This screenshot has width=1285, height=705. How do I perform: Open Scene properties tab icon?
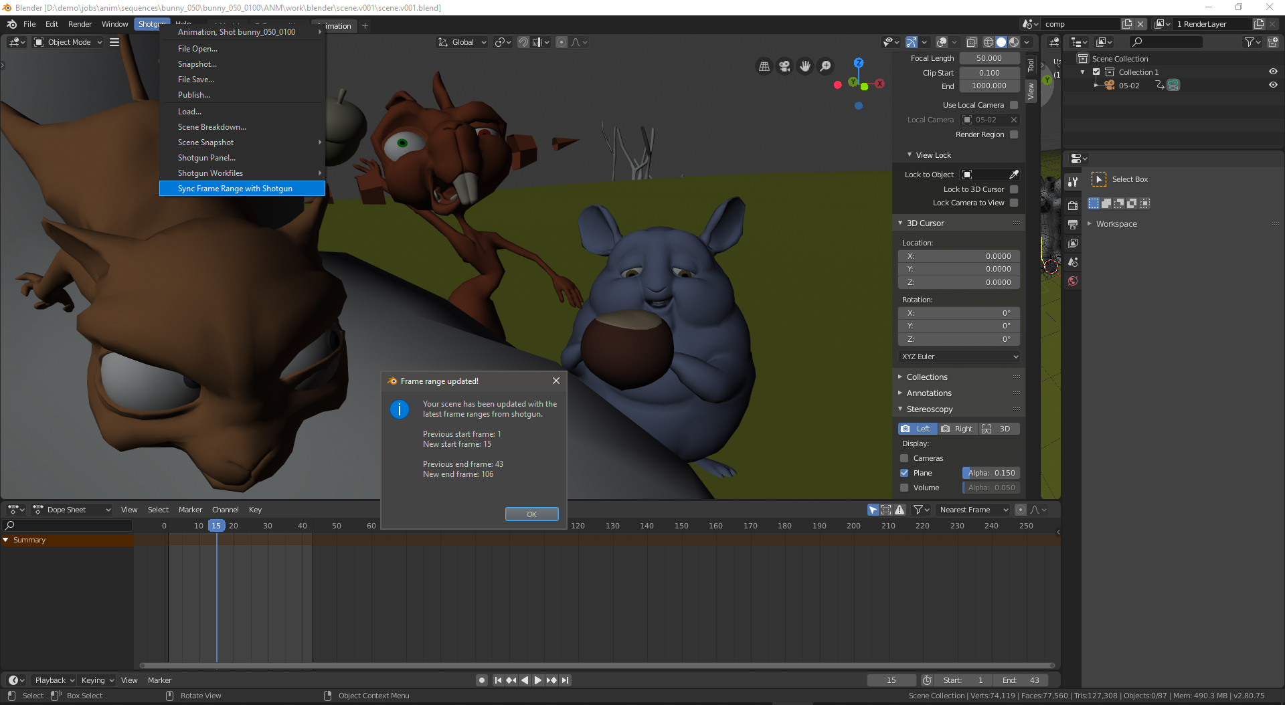[x=1073, y=262]
